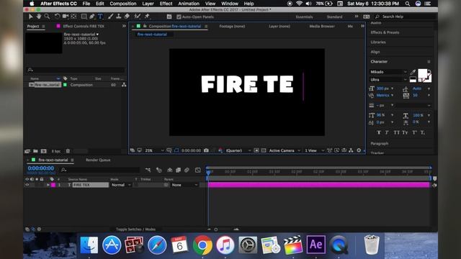Select the Brush tool
The width and height of the screenshot is (461, 259).
110,17
